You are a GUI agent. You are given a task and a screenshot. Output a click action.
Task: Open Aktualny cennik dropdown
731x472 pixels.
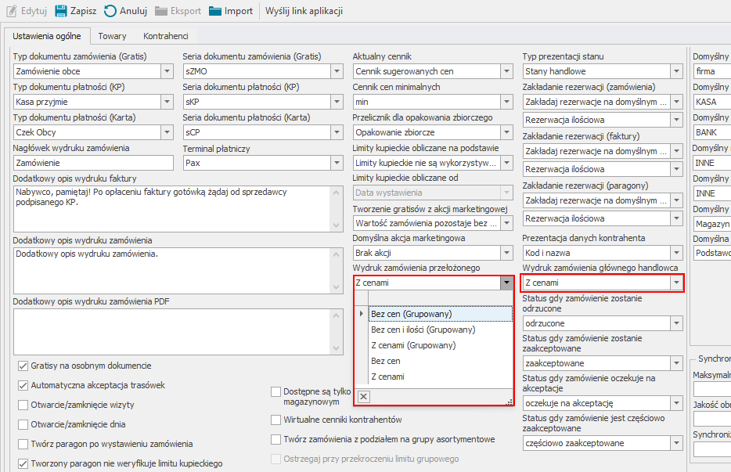pyautogui.click(x=506, y=71)
